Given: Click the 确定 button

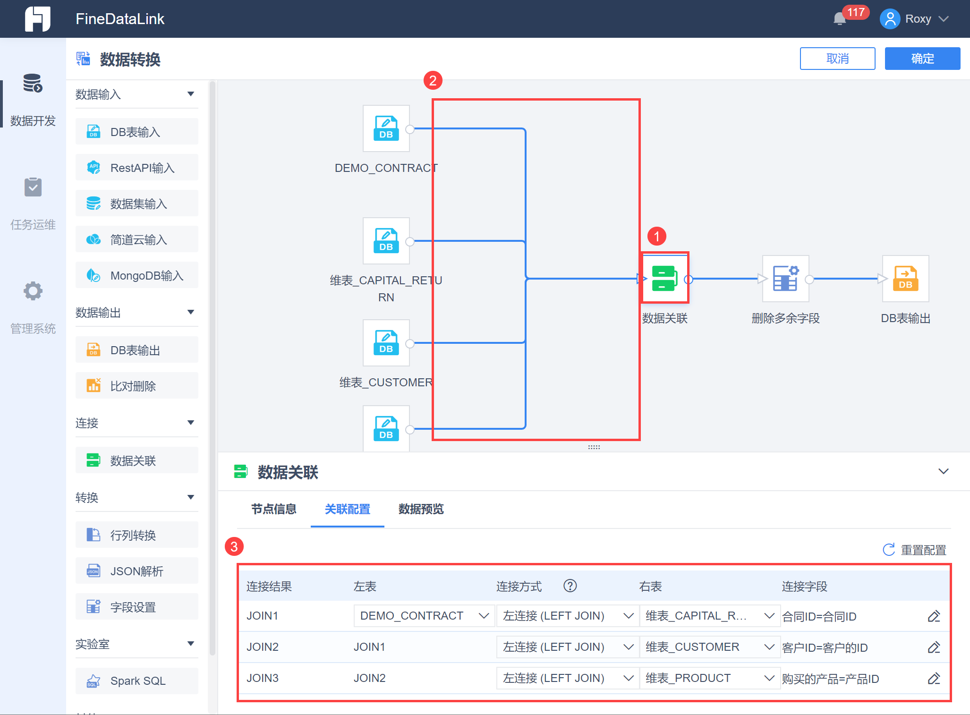Looking at the screenshot, I should coord(922,59).
